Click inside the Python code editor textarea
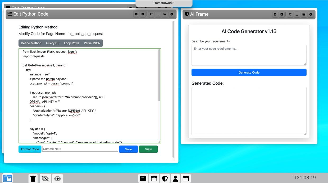This screenshot has height=183, width=328. pos(90,96)
